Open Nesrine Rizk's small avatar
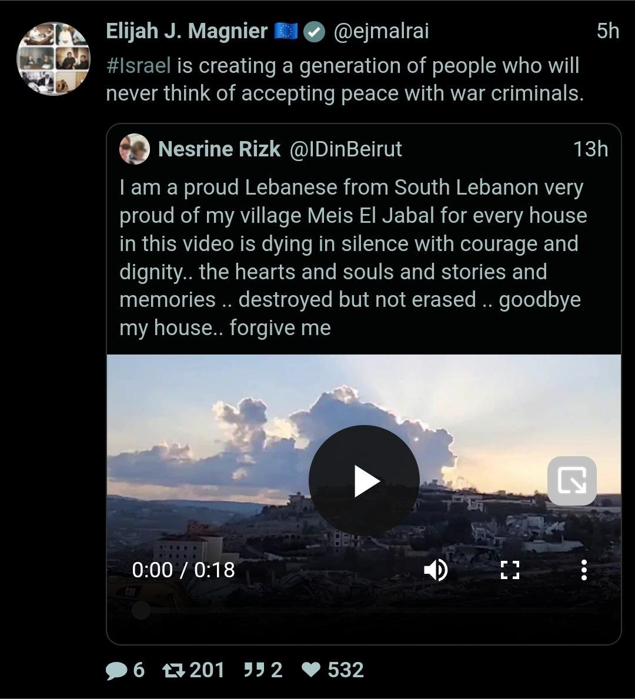 click(x=134, y=149)
